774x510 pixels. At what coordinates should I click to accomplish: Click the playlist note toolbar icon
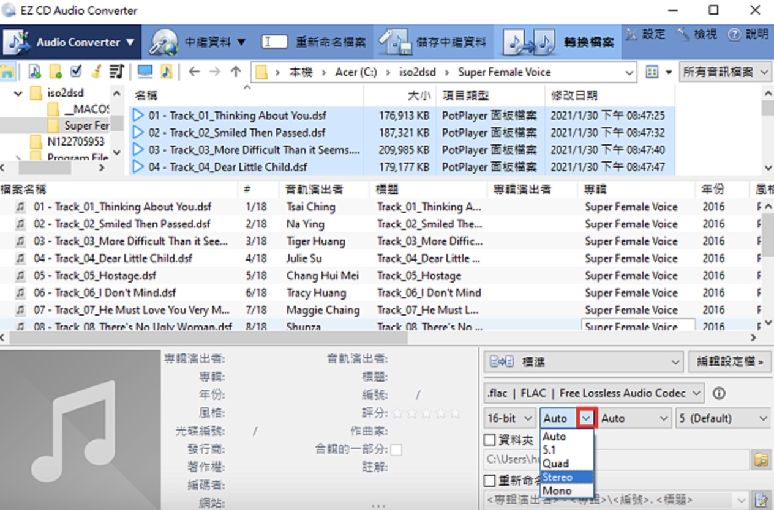pos(116,72)
